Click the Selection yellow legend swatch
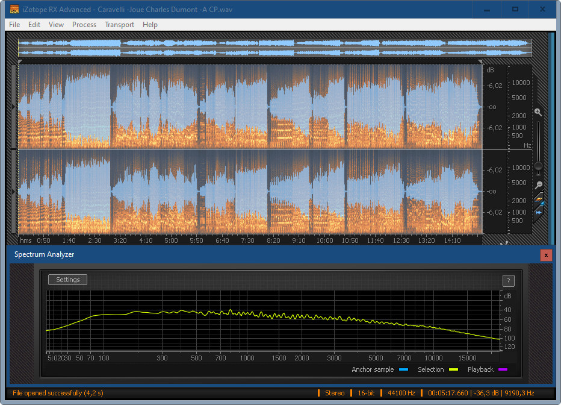561x405 pixels. coord(453,370)
